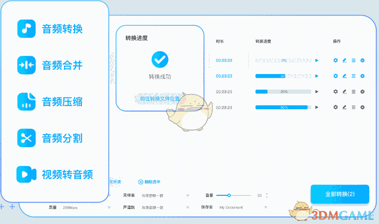Expand the 采样率 sample rate dropdown
The width and height of the screenshot is (379, 224).
pyautogui.click(x=188, y=195)
